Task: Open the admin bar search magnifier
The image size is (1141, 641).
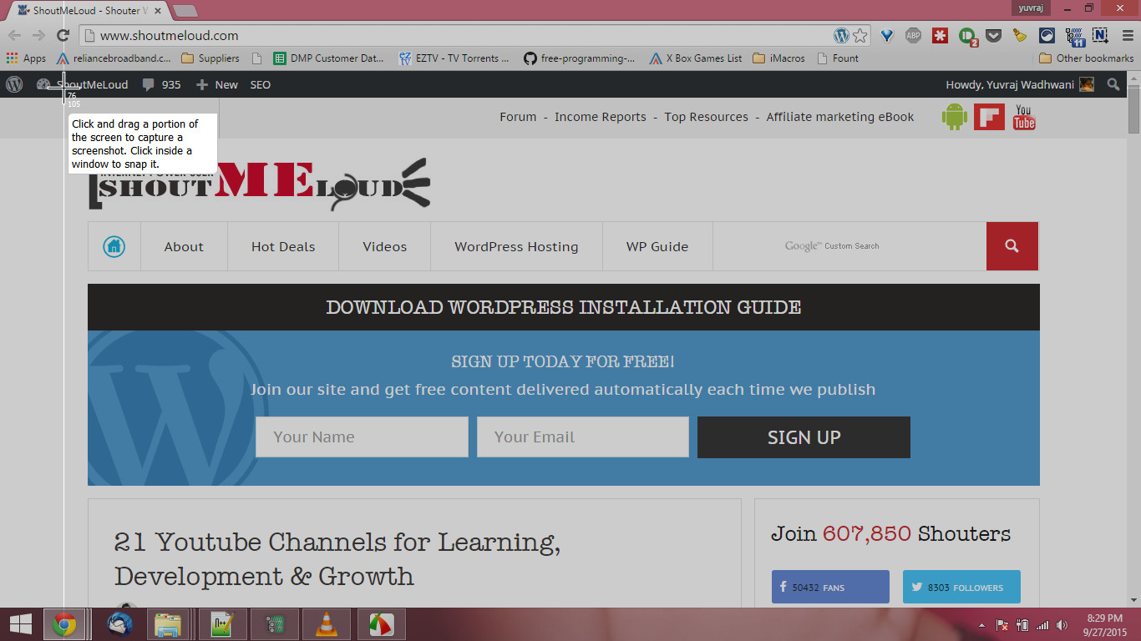Action: point(1113,84)
